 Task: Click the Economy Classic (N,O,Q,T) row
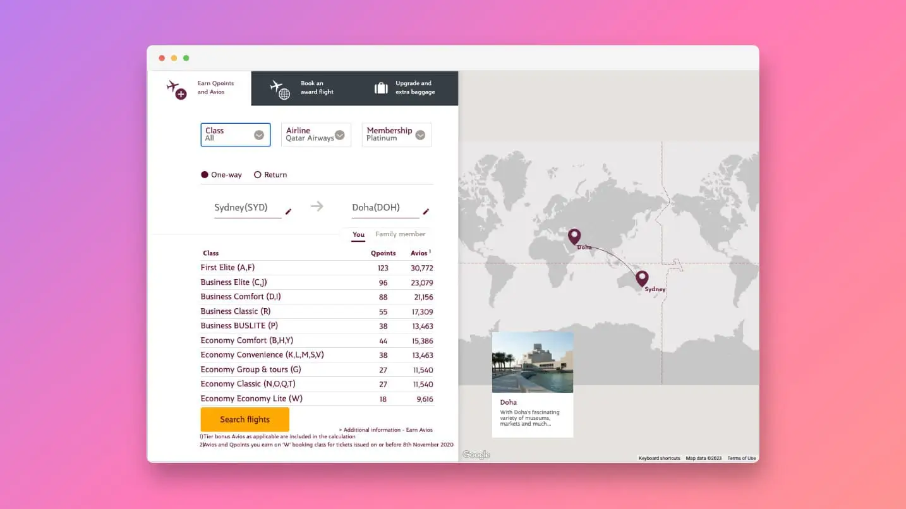pos(317,384)
